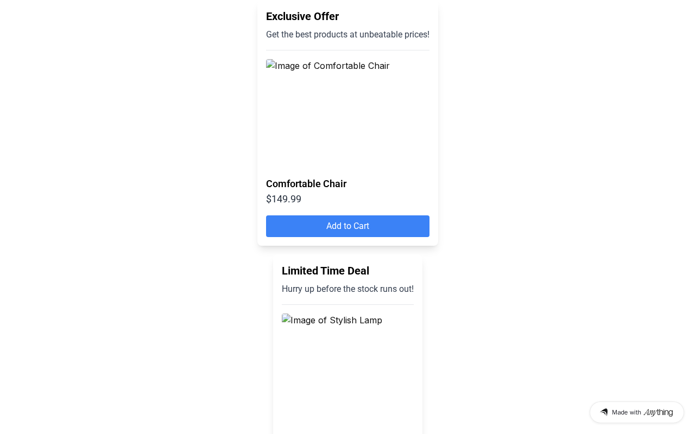This screenshot has height=434, width=695.
Task: Open the "Image of Comfortable Chair" alt text
Action: pos(332,66)
